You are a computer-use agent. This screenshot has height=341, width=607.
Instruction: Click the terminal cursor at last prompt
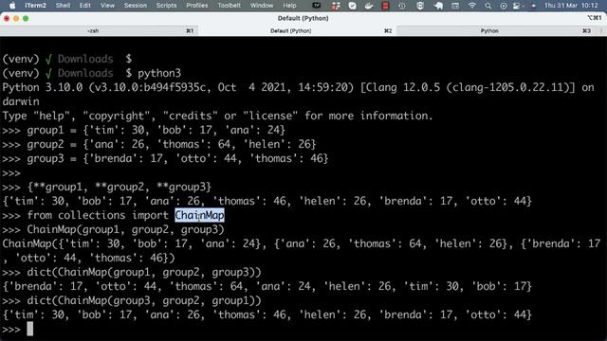(x=29, y=329)
